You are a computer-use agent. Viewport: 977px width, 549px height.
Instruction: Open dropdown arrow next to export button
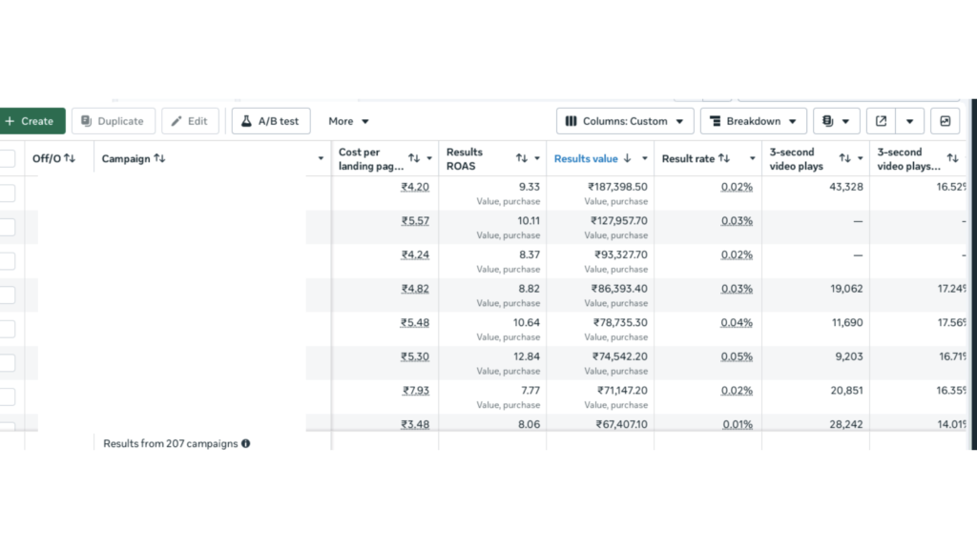click(x=910, y=121)
